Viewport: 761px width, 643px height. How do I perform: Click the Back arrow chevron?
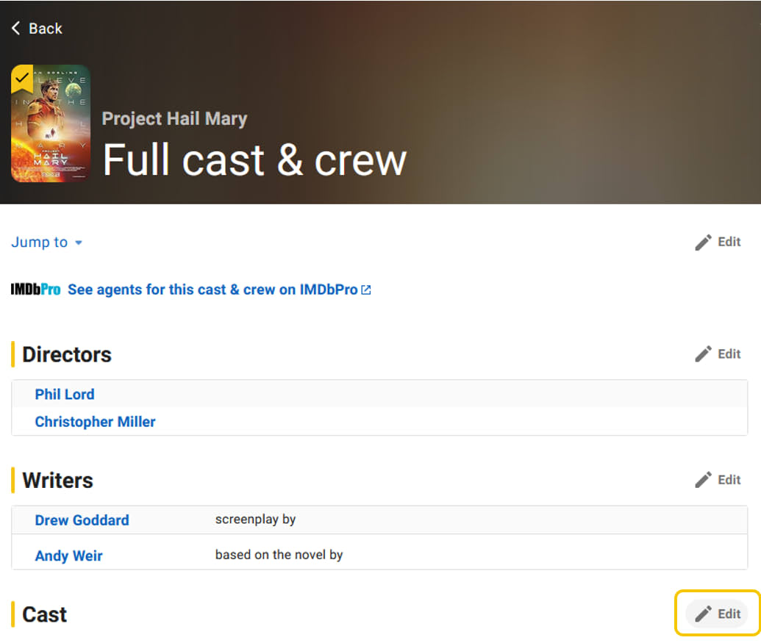16,29
